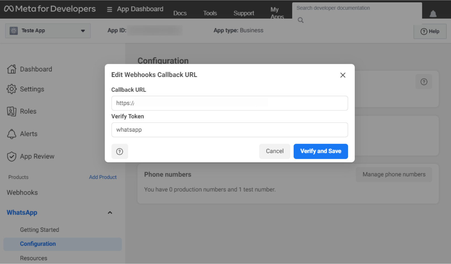Click the Verify and Save button
This screenshot has width=451, height=264.
coord(321,151)
